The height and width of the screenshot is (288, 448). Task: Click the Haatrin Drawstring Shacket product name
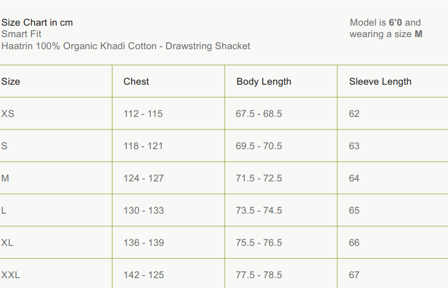pos(126,46)
